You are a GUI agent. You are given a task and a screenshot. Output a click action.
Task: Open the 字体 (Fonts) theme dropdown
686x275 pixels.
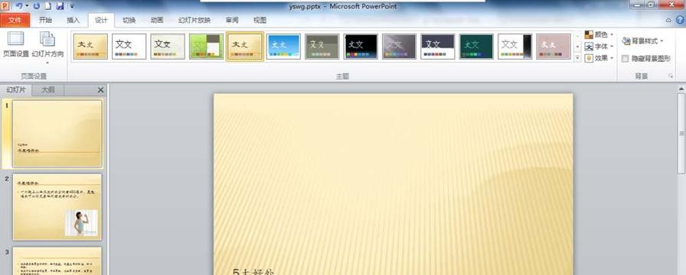click(599, 47)
